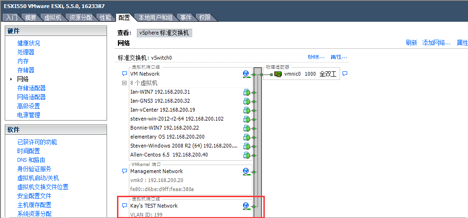Viewport: 468px width, 218px height.
Task: Select the Ian-WIN7 192.168.200.31 row
Action: coord(160,92)
